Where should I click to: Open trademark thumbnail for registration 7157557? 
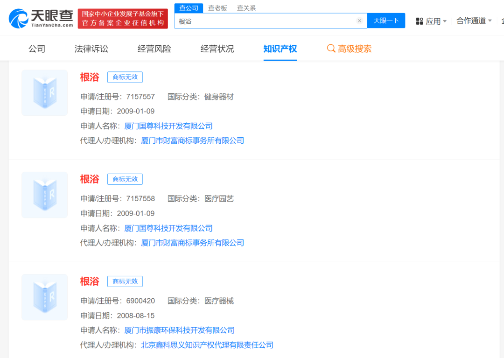(x=45, y=92)
